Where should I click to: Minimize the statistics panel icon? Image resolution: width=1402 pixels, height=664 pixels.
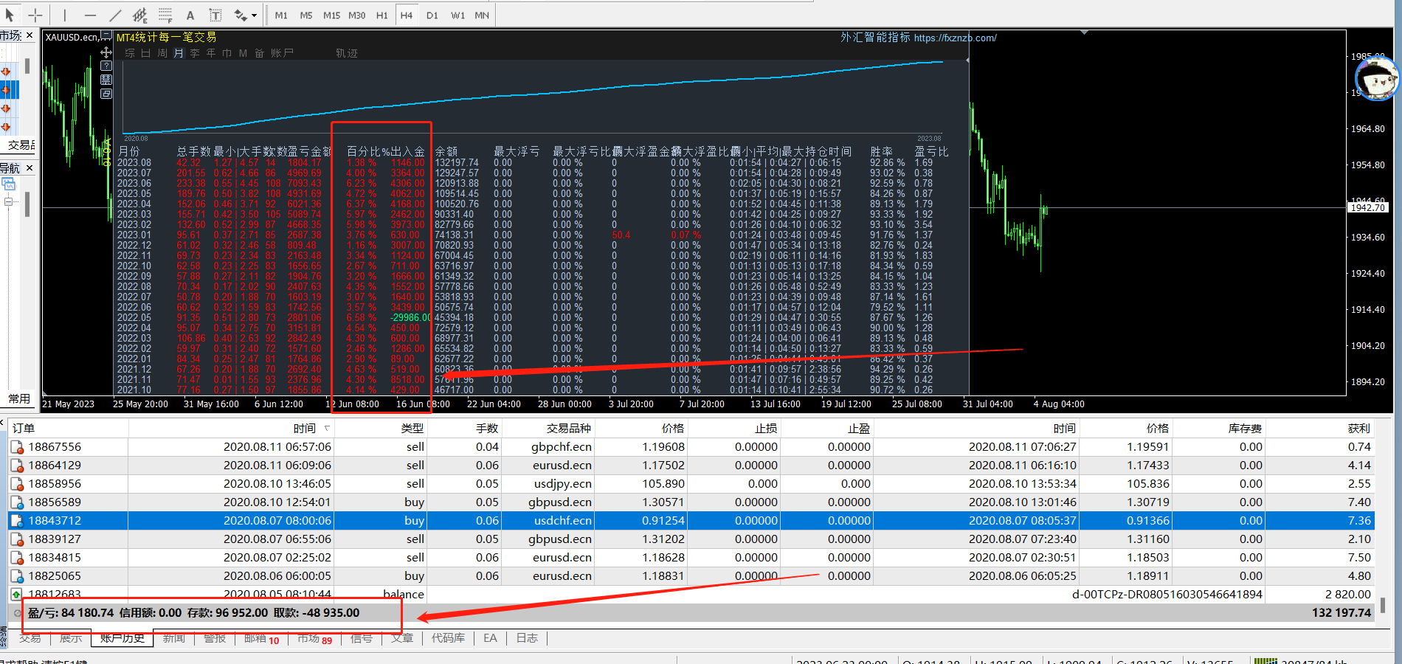click(x=106, y=35)
